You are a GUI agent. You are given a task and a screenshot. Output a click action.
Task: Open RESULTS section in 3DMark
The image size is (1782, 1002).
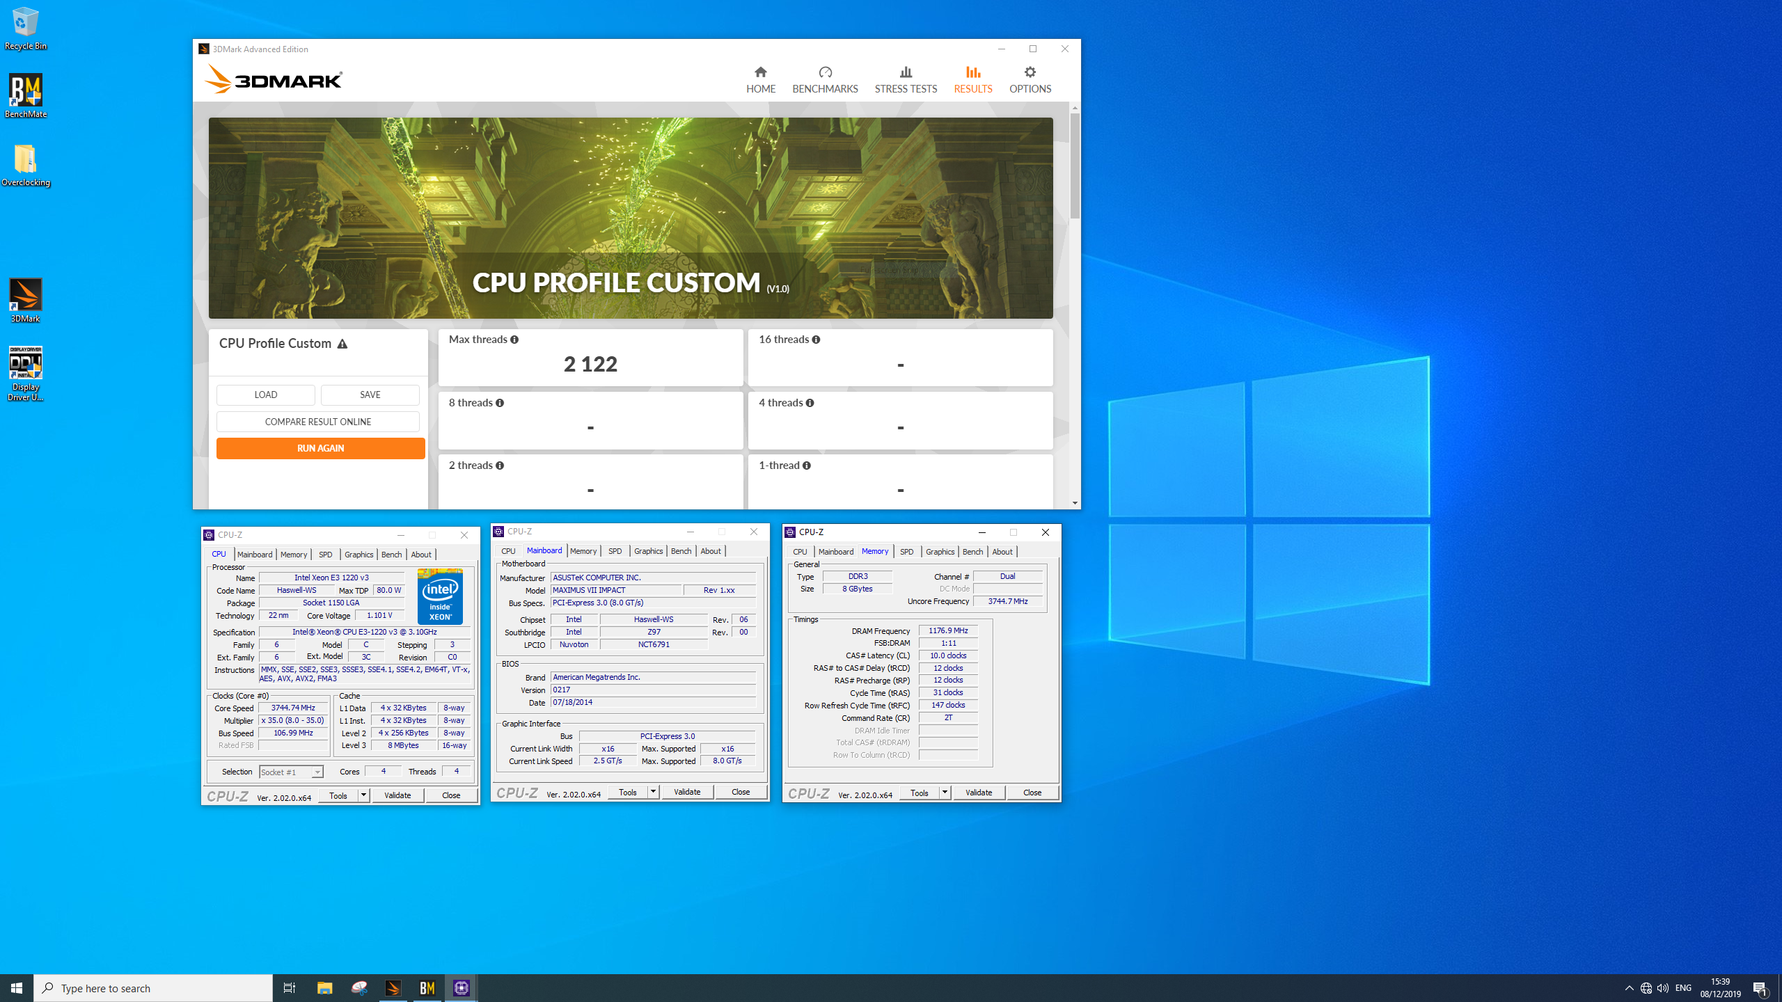coord(972,80)
